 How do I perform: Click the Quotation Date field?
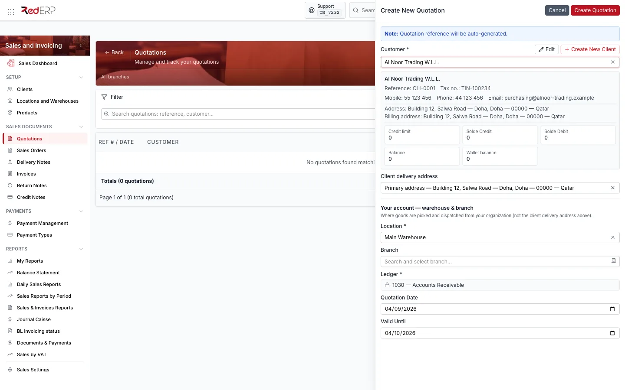500,309
